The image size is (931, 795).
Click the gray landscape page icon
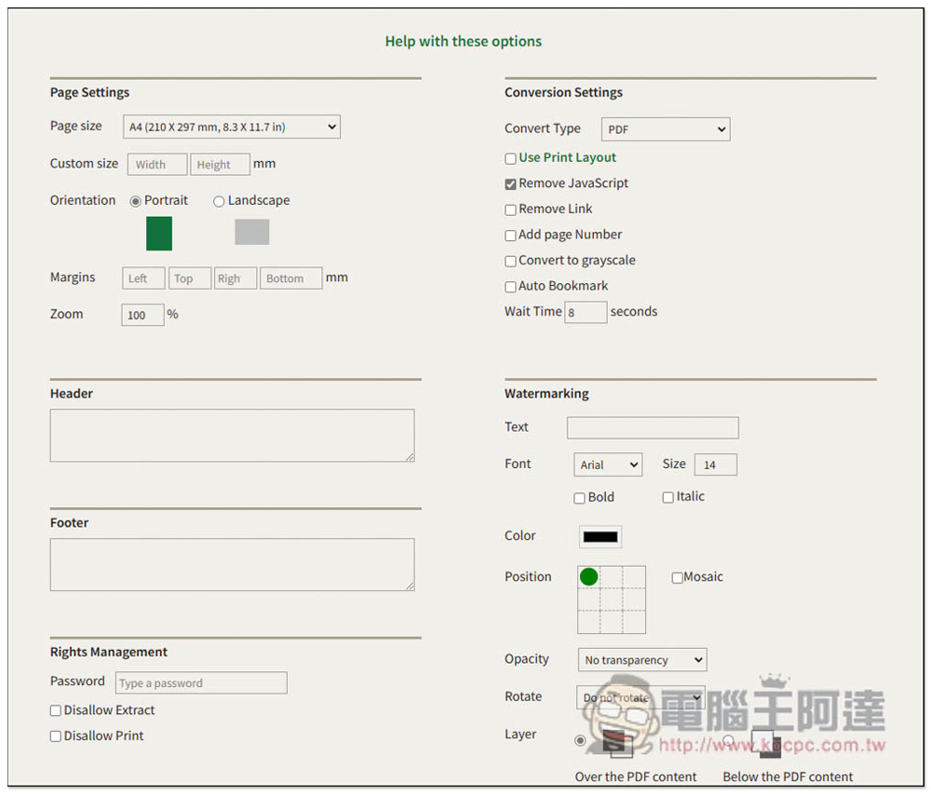pos(251,232)
